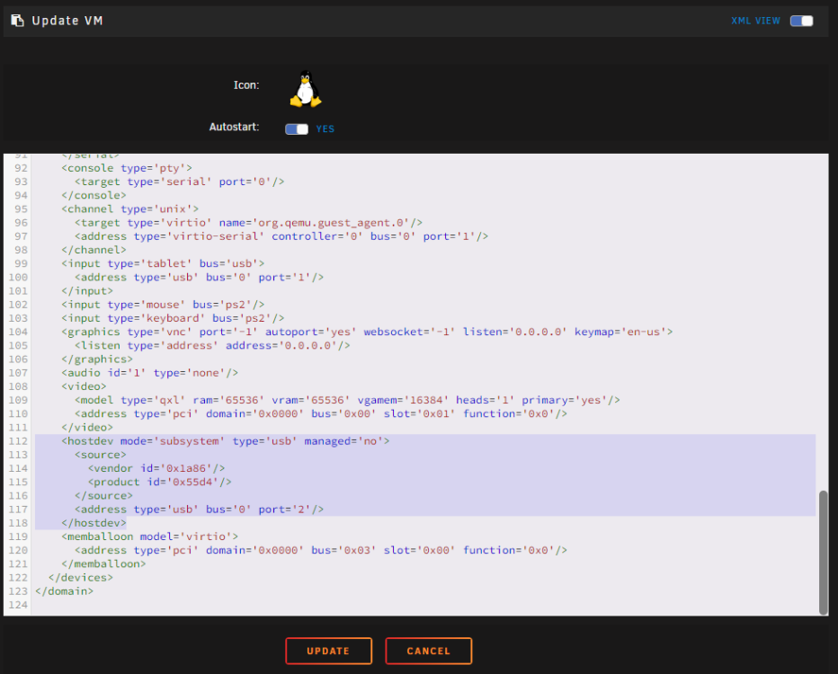Click the memballoon model='virtio' line
Screen dimensions: 838x674
click(x=149, y=537)
